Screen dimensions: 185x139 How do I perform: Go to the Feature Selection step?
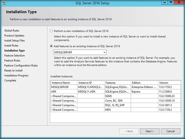point(14,56)
